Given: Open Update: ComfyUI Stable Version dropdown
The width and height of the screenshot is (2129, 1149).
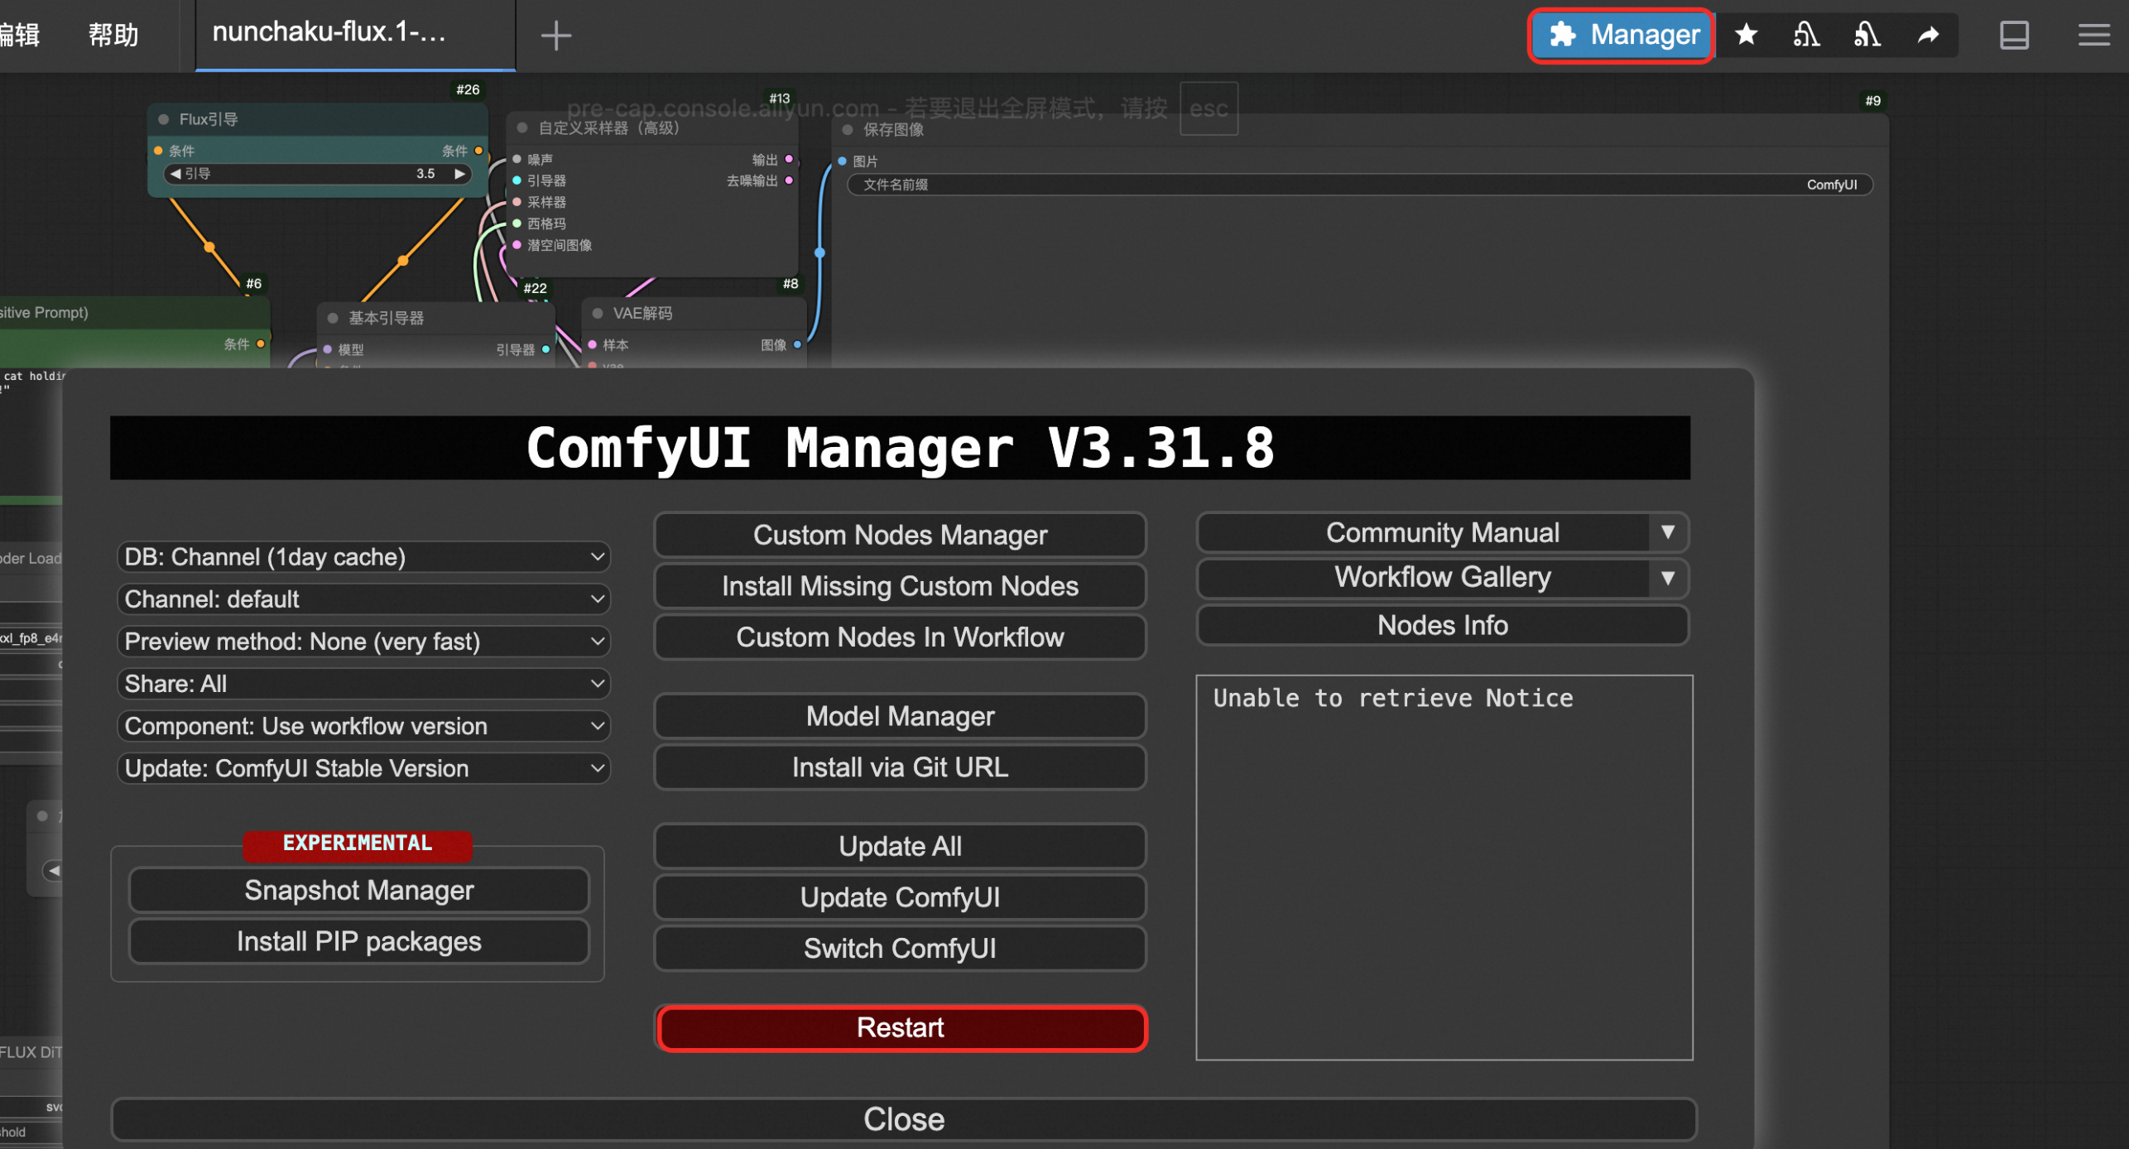Looking at the screenshot, I should click(x=363, y=768).
